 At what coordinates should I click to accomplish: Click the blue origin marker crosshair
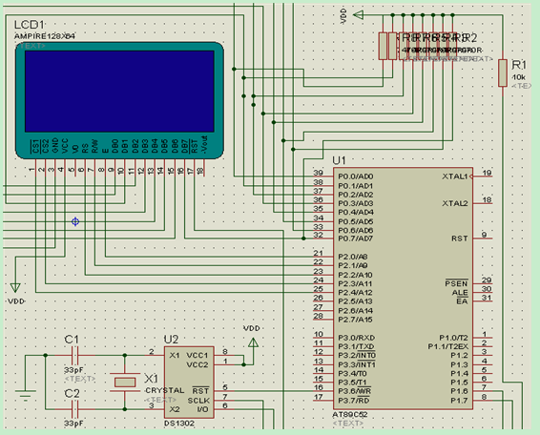click(75, 222)
